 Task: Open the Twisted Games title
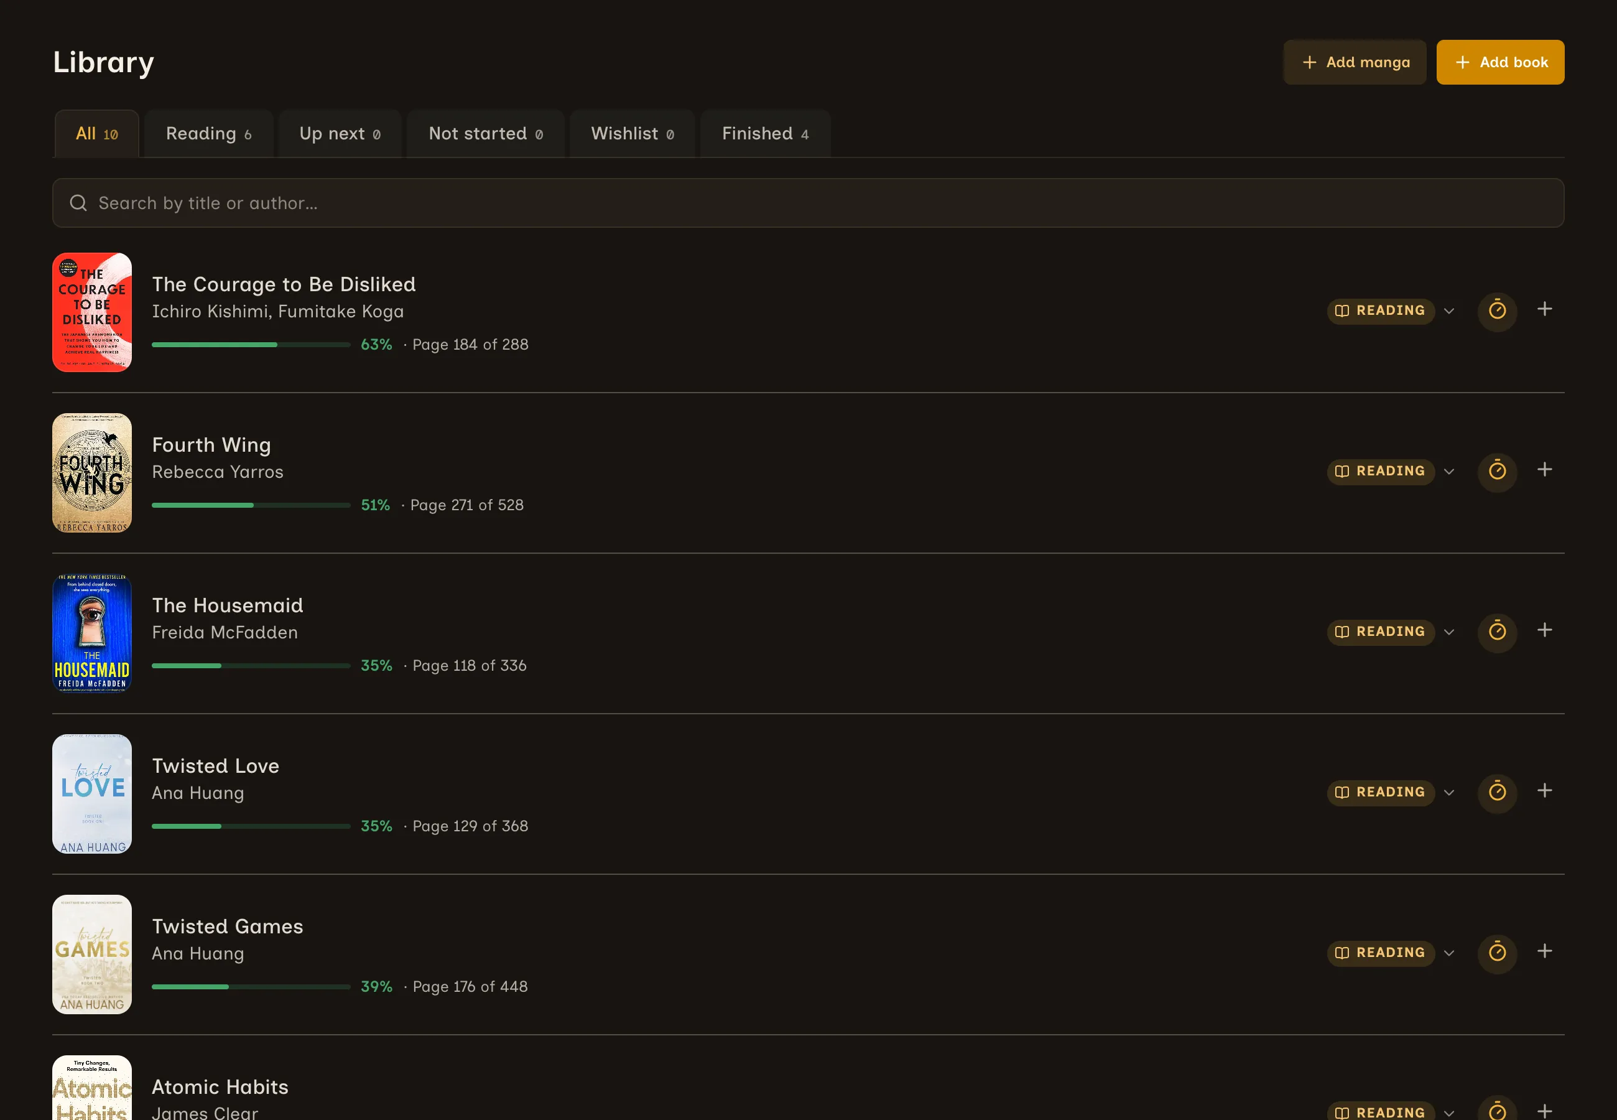pyautogui.click(x=228, y=926)
